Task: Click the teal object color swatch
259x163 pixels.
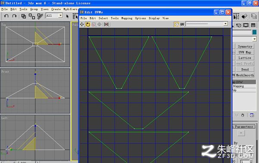Action: 254,32
